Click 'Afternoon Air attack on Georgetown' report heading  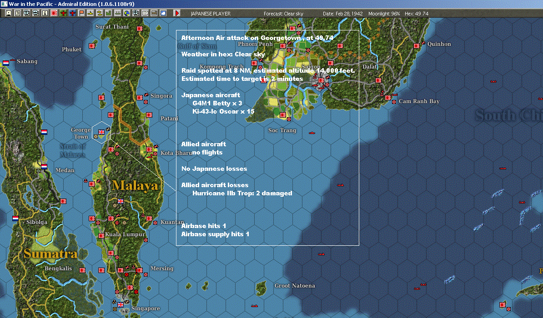click(x=241, y=38)
